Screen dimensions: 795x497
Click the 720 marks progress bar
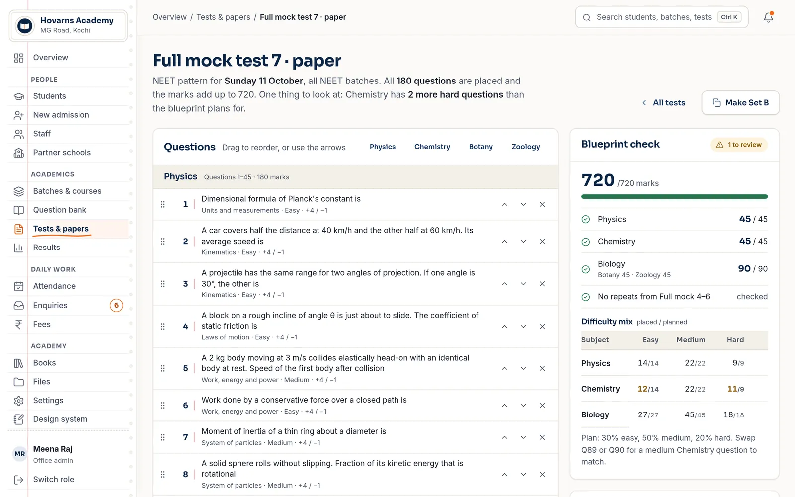tap(674, 197)
